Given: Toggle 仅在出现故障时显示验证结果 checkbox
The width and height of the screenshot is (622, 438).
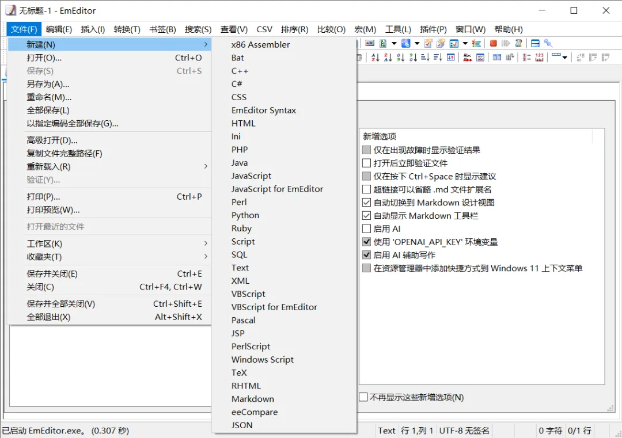Looking at the screenshot, I should tap(366, 150).
